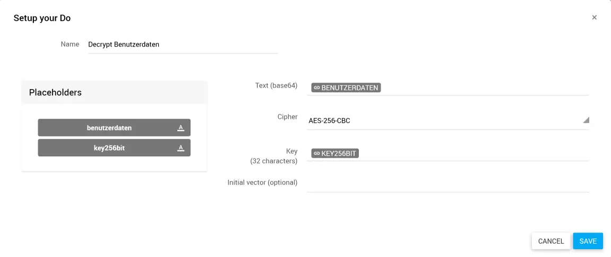Screen dimensions: 611x257
Task: Focus the Initial vector input field
Action: 448,183
